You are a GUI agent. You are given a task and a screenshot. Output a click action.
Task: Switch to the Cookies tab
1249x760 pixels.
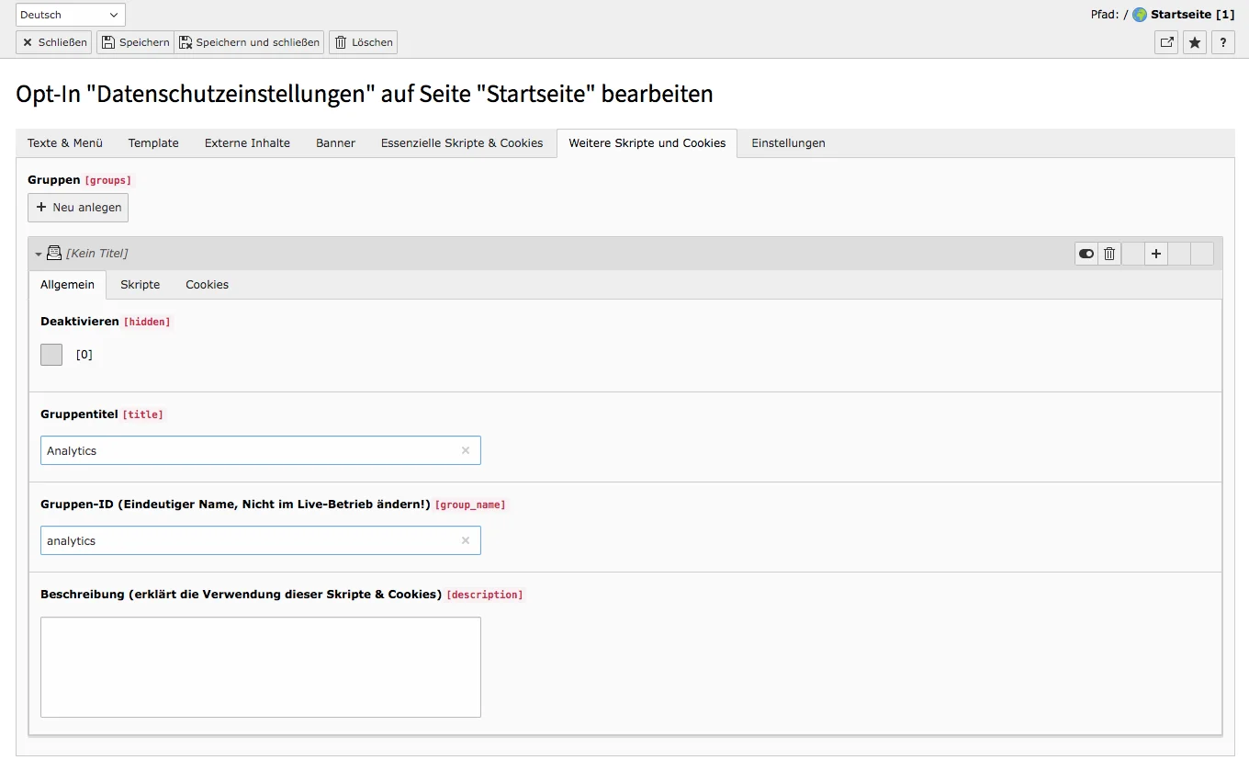tap(206, 285)
